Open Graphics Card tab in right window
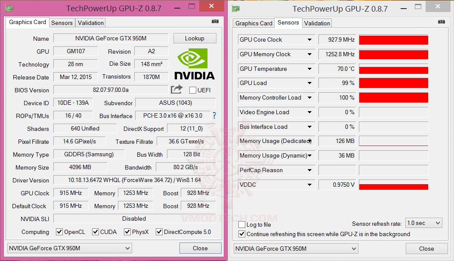Screen dimensions: 454x261 tap(254, 23)
